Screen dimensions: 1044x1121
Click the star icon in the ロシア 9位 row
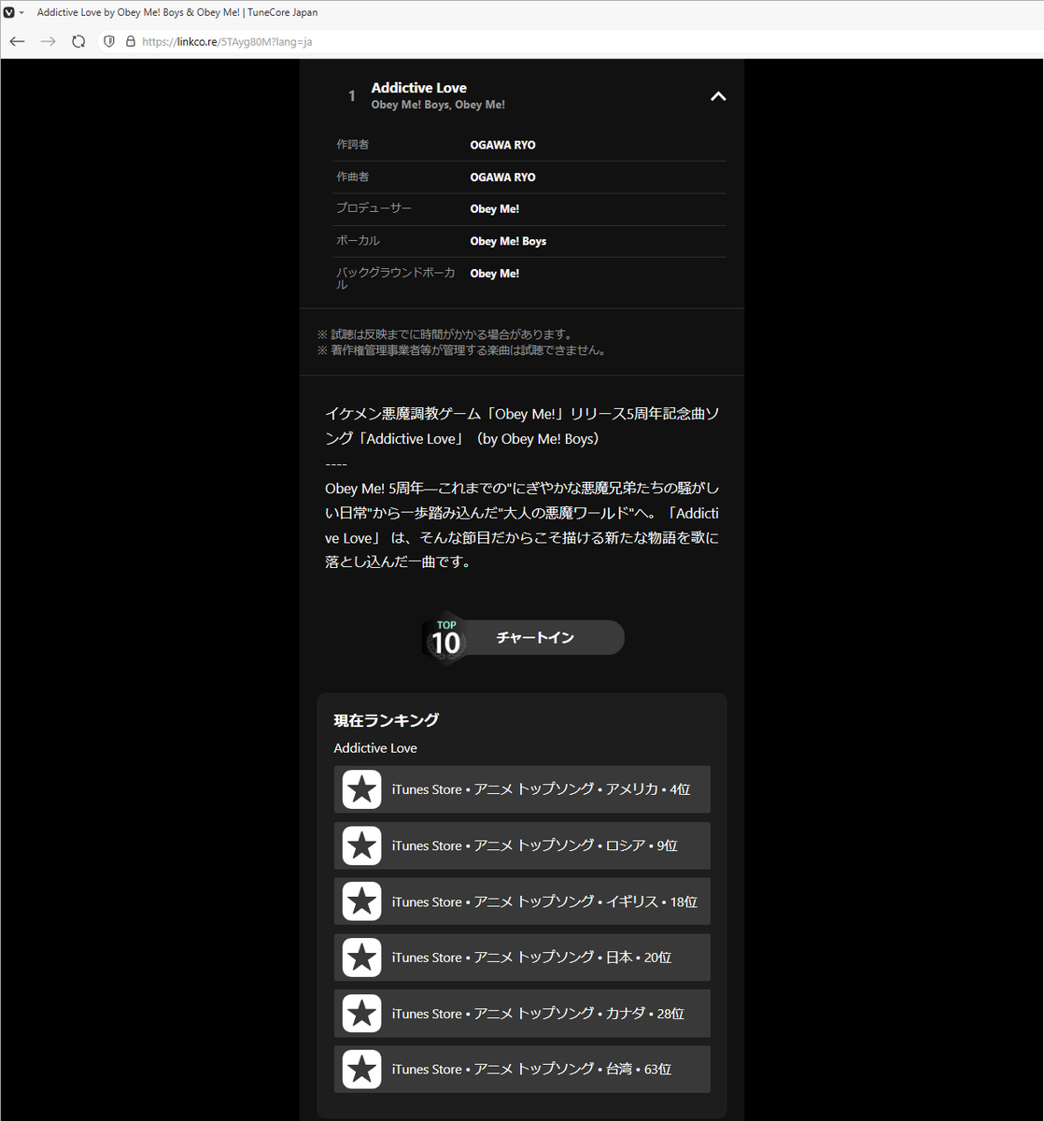[361, 845]
